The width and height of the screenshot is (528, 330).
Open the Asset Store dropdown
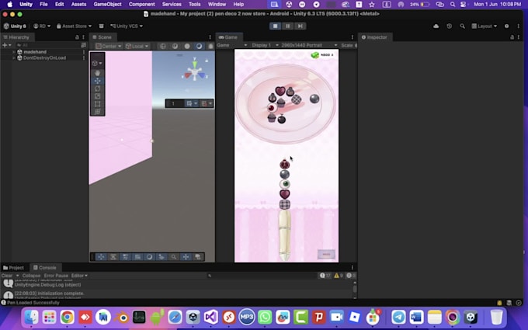(x=74, y=26)
